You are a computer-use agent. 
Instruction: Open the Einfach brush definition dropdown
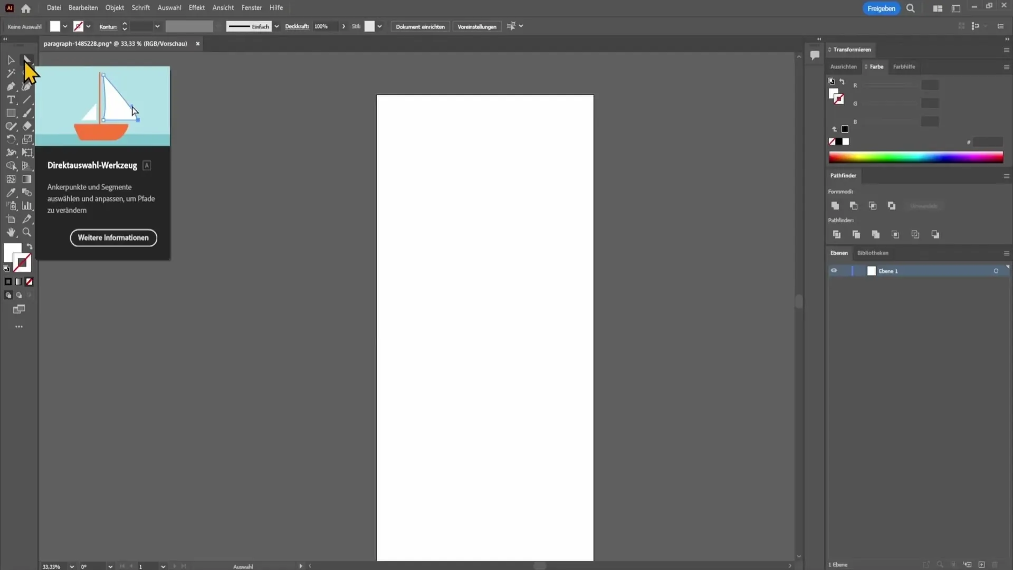pyautogui.click(x=276, y=26)
